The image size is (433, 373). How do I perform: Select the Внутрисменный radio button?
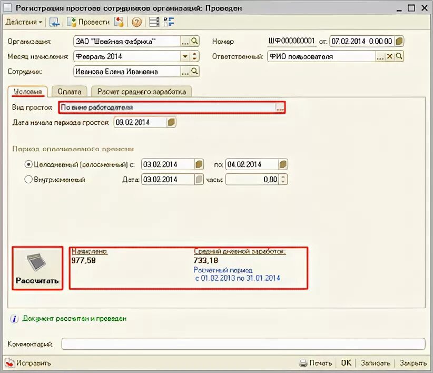pyautogui.click(x=28, y=180)
